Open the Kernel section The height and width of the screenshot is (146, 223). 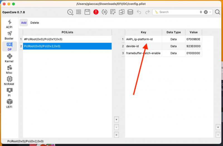click(x=9, y=58)
